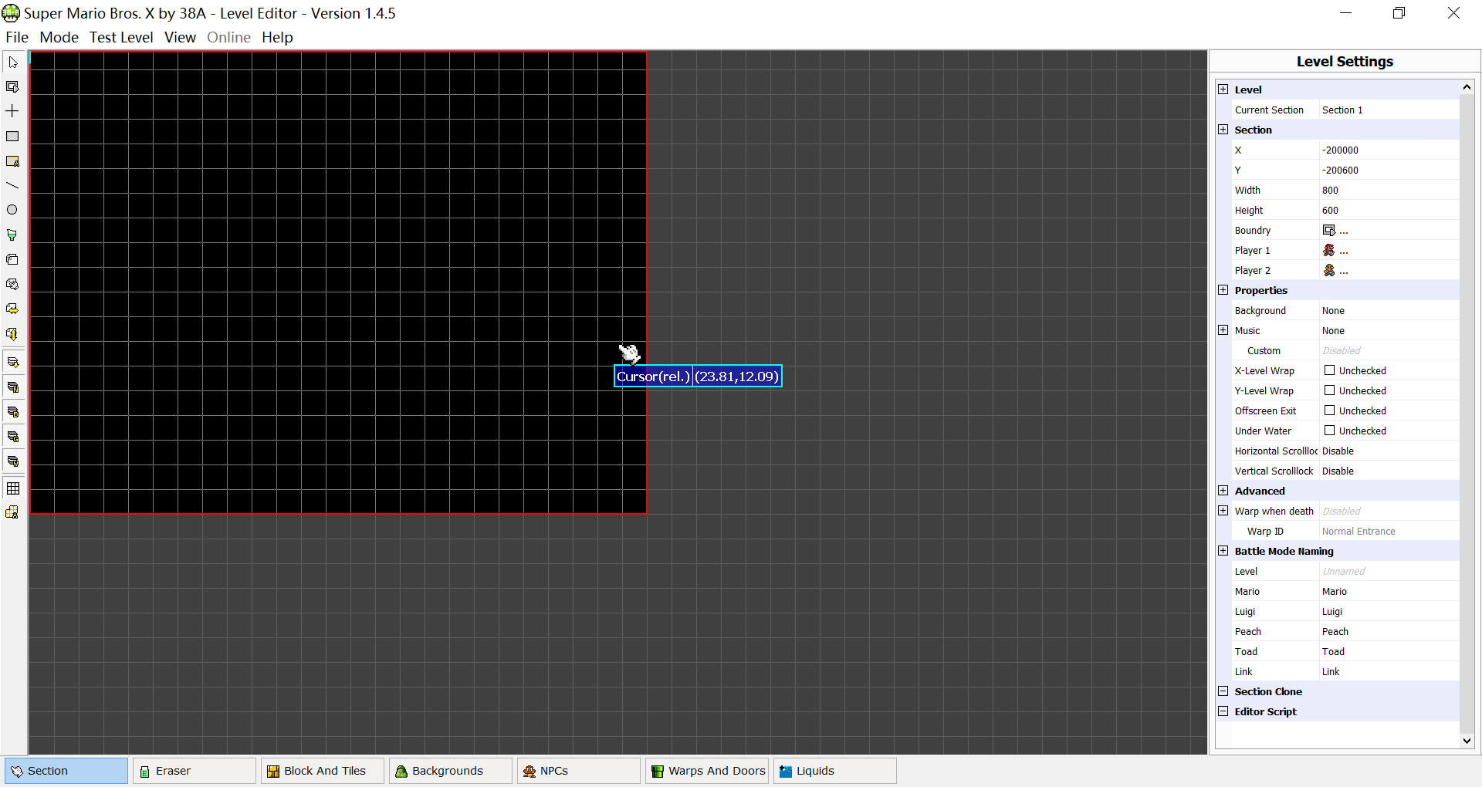Switch to the Section tab
The width and height of the screenshot is (1482, 787).
(66, 771)
